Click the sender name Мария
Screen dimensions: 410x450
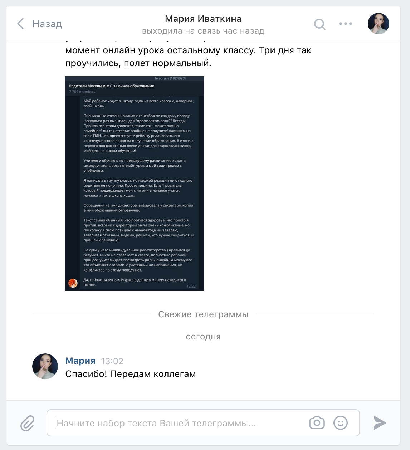pos(80,361)
